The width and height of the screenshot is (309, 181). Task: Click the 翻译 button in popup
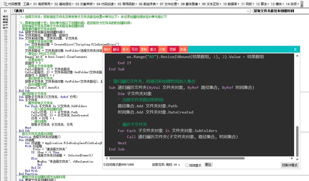pos(116,49)
